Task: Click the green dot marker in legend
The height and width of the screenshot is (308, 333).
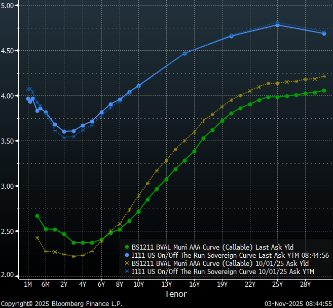Action: 127,247
